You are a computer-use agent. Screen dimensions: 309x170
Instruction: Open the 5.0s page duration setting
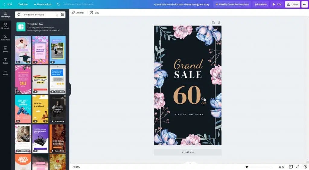coord(94,13)
